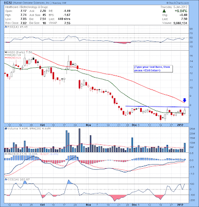Click the Last size 440 shrs

64,19
